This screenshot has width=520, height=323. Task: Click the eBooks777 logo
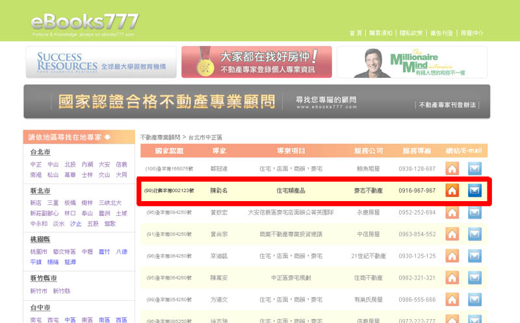point(84,24)
